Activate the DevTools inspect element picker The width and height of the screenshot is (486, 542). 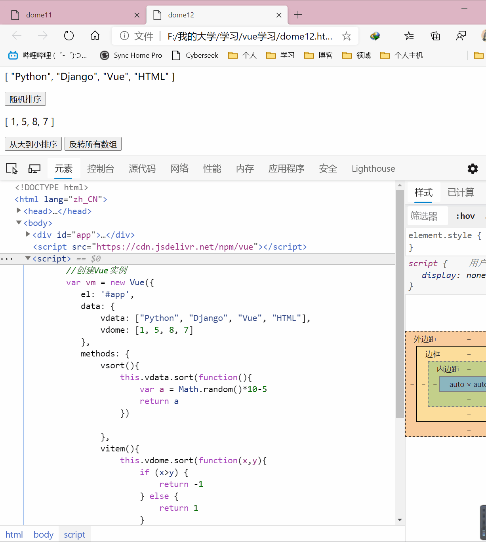[x=12, y=169]
